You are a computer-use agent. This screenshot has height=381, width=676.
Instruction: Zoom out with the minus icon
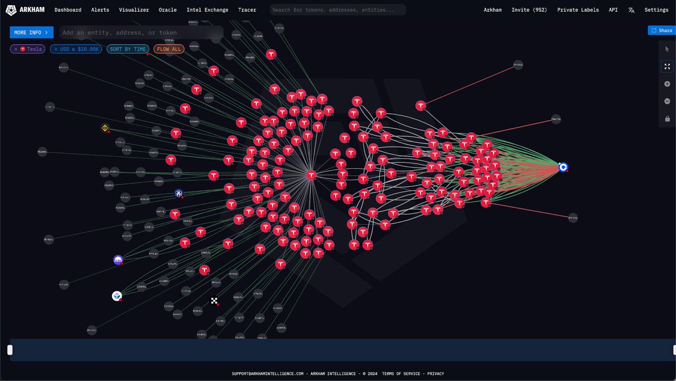point(667,101)
